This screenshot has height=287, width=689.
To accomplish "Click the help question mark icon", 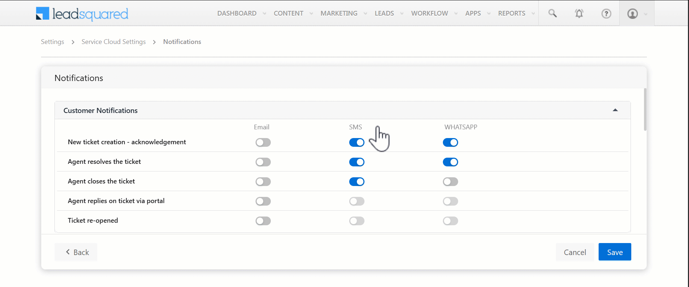I will click(606, 13).
